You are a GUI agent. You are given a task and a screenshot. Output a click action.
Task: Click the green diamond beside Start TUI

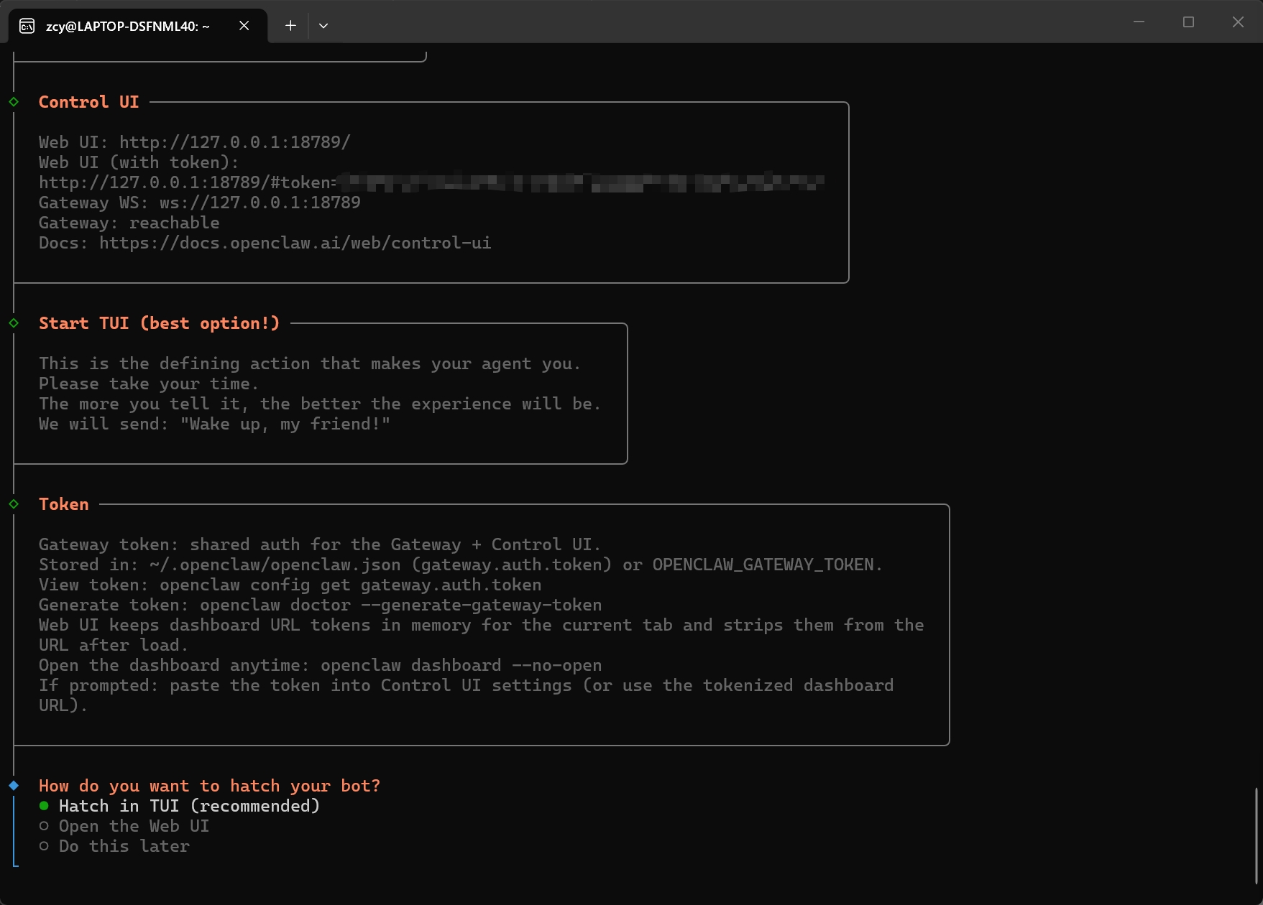pos(14,323)
